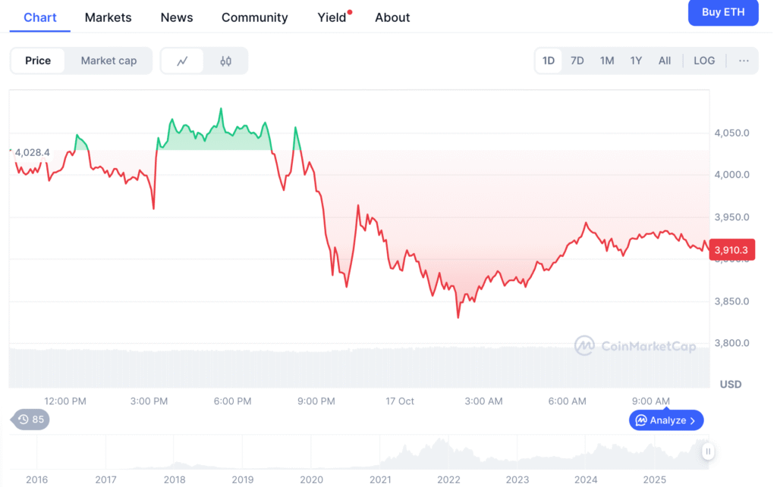The image size is (777, 487).
Task: Click the CoinMarketCap watermark logo
Action: coord(584,346)
